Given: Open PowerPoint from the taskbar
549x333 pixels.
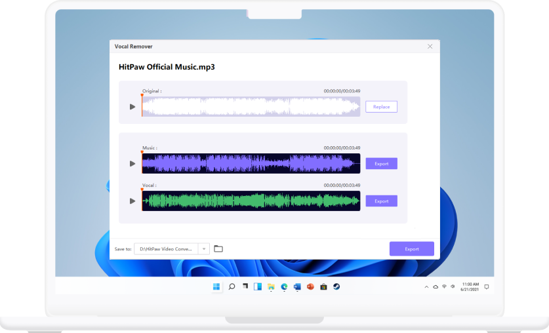Looking at the screenshot, I should 310,287.
